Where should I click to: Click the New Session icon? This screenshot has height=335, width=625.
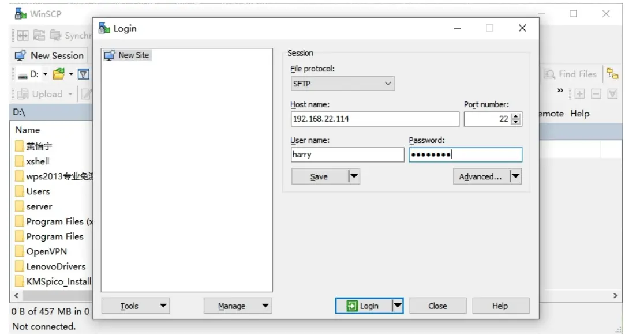(20, 55)
